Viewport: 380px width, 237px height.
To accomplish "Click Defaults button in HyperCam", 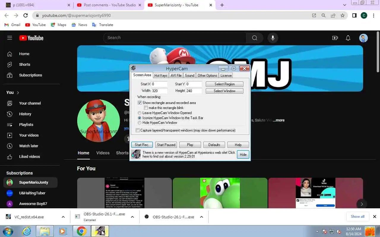I will coord(214,145).
